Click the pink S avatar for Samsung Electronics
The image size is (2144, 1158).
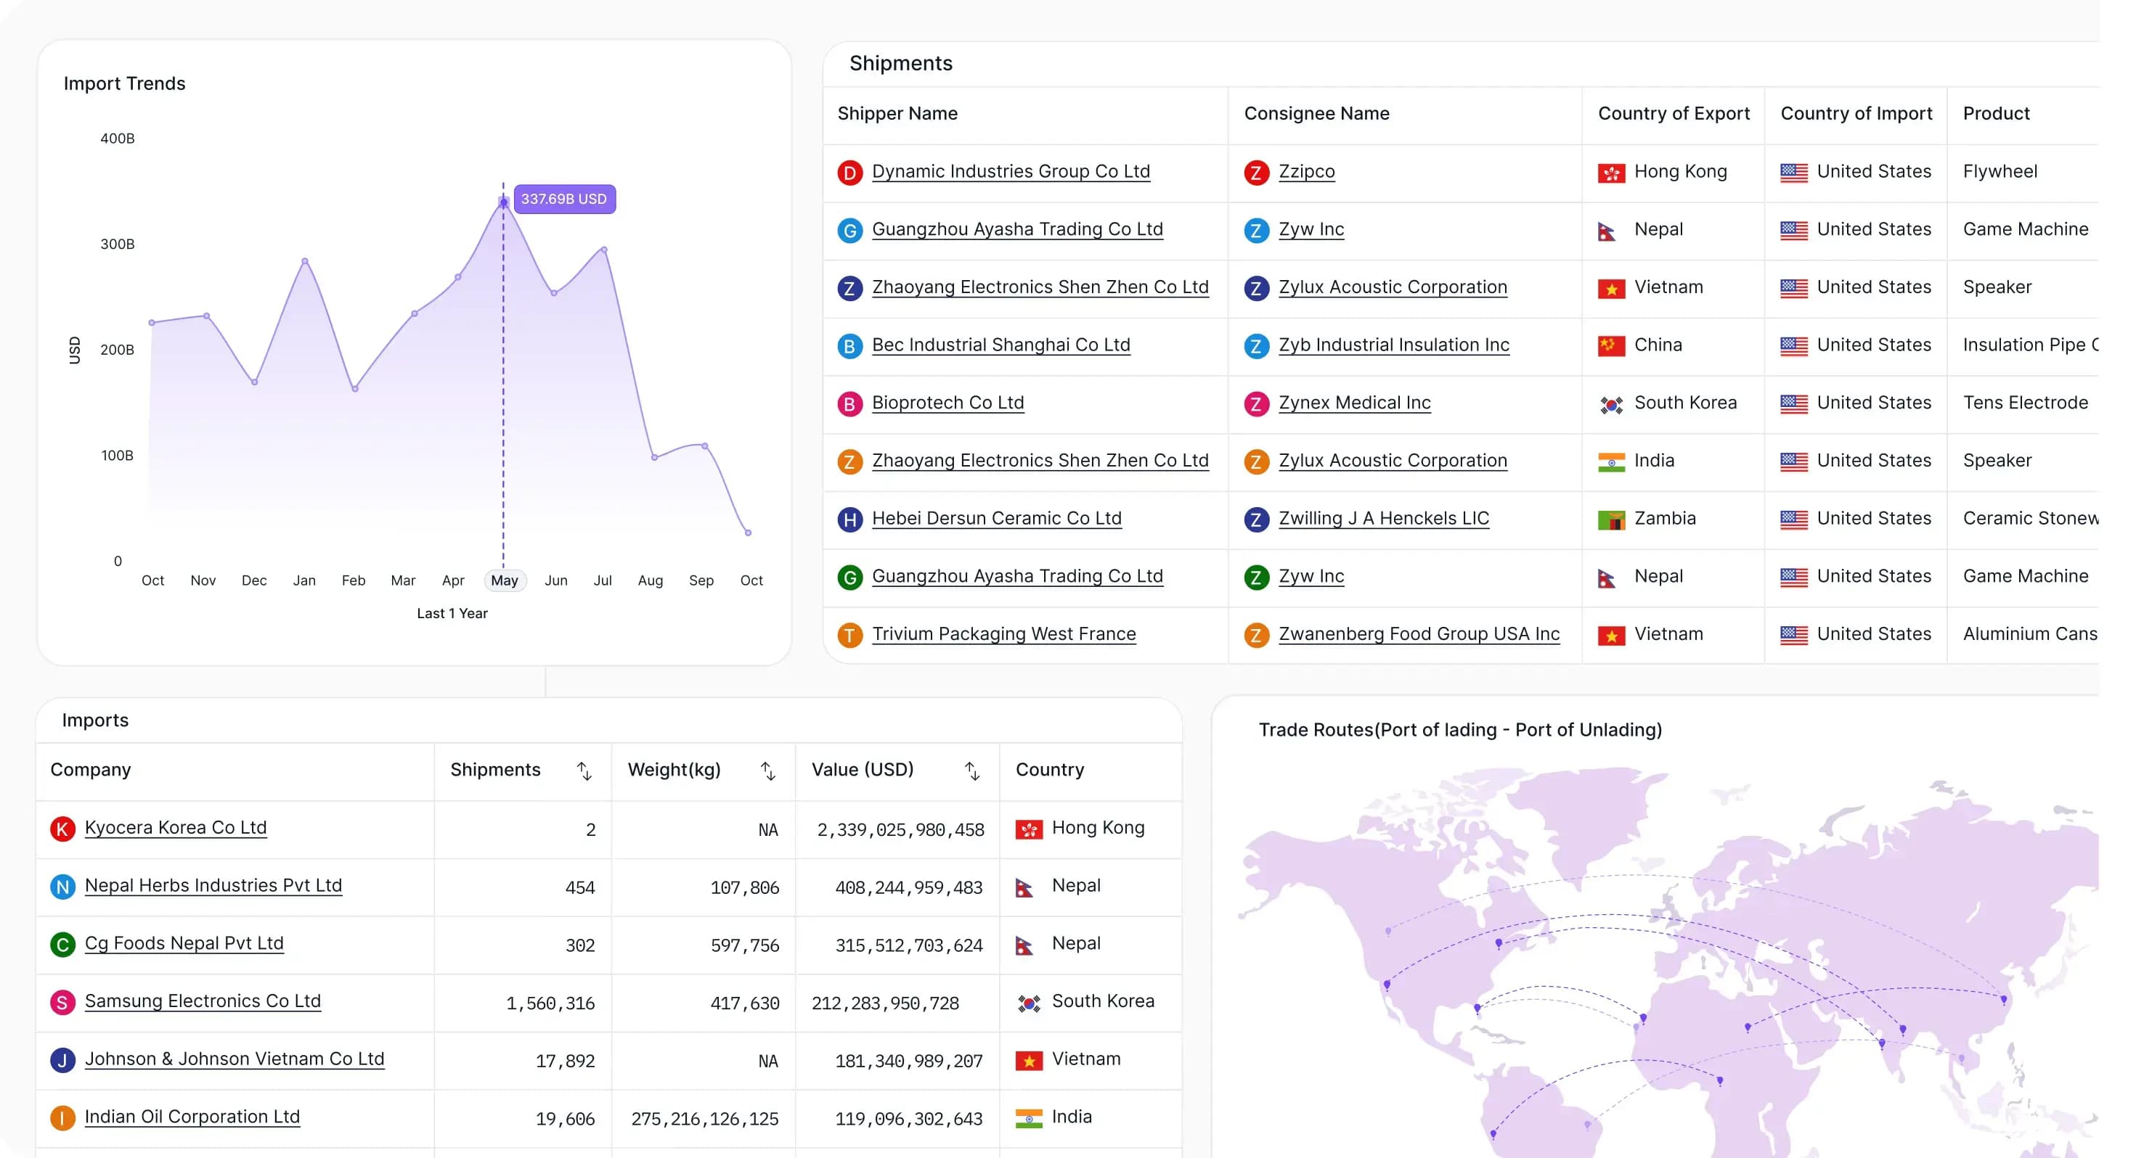pyautogui.click(x=62, y=1003)
